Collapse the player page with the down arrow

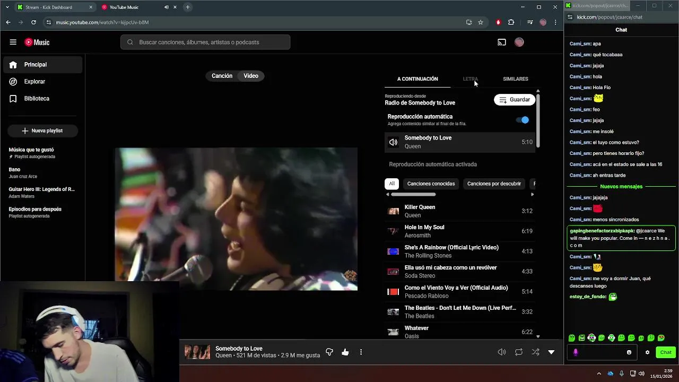tap(551, 352)
